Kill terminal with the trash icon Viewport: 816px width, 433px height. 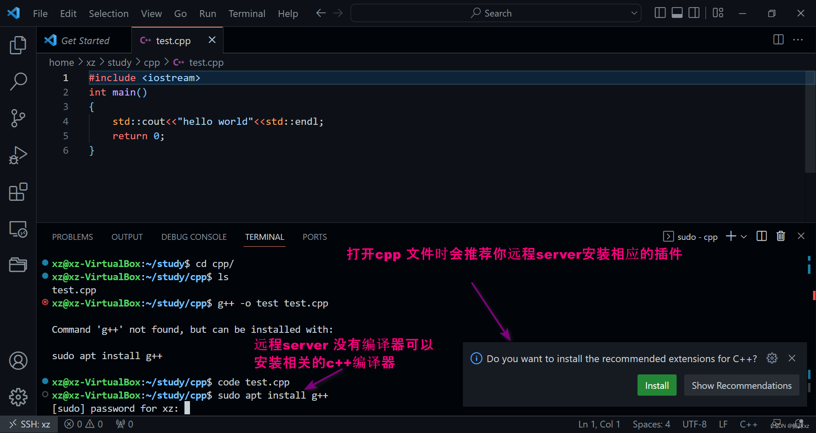pyautogui.click(x=781, y=236)
